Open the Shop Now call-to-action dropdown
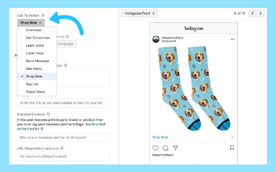The height and width of the screenshot is (172, 276). [31, 23]
